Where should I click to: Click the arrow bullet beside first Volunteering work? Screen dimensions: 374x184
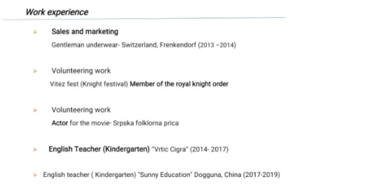[x=35, y=71]
